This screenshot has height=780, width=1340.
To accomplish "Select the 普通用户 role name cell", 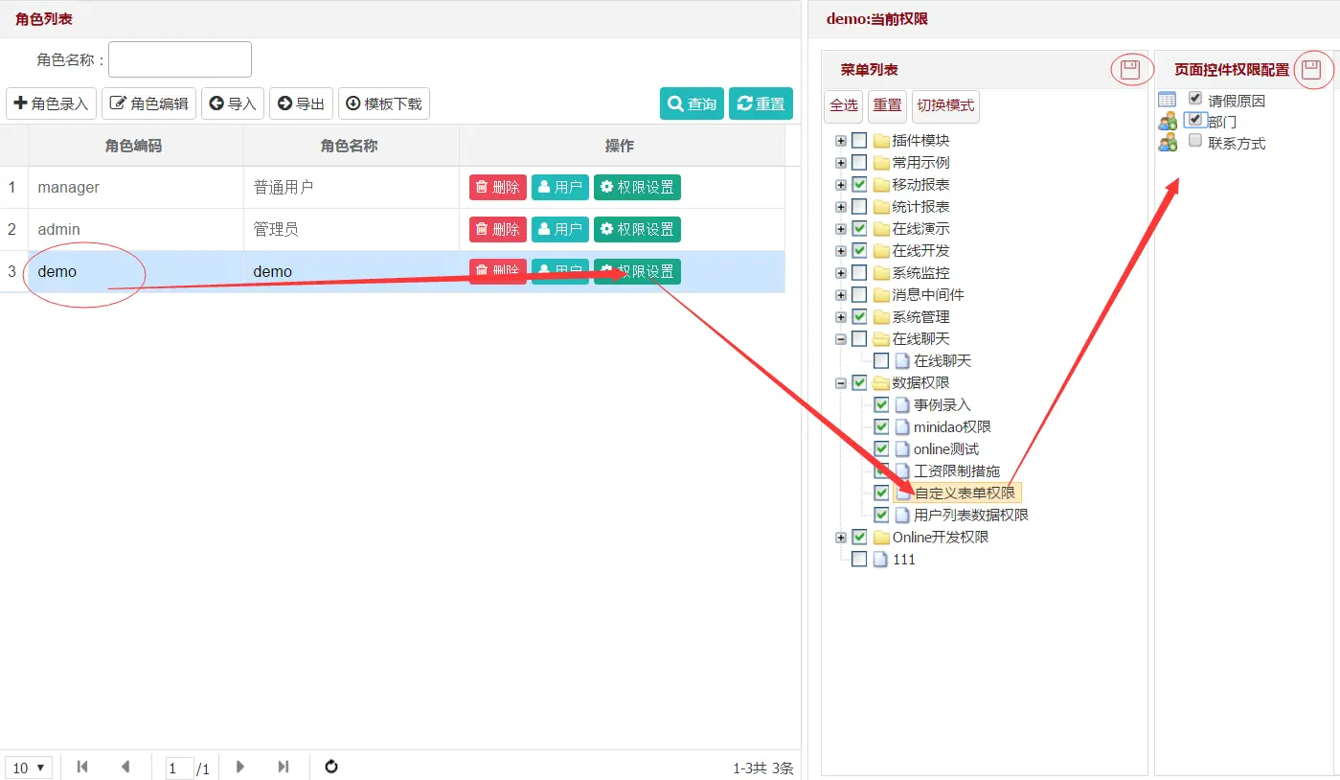I will point(352,187).
